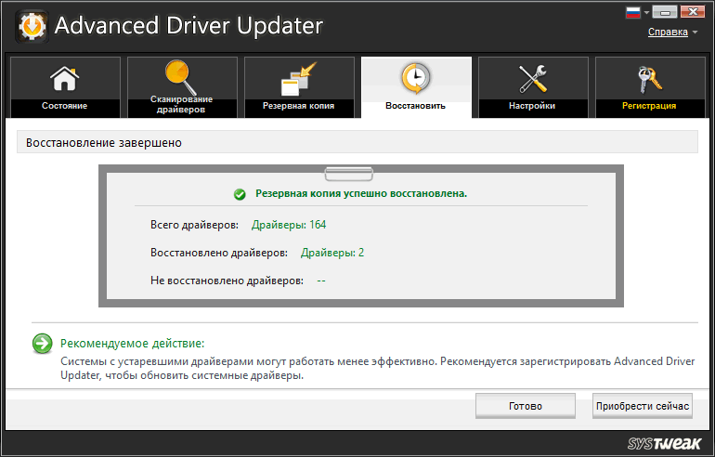This screenshot has width=715, height=457.
Task: Click the green arrow recommended action icon
Action: [x=43, y=344]
